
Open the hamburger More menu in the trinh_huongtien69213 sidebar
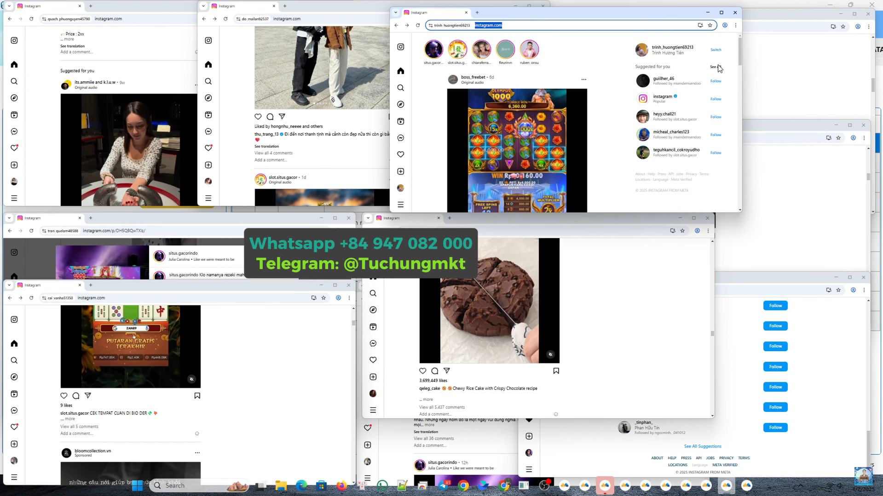401,205
